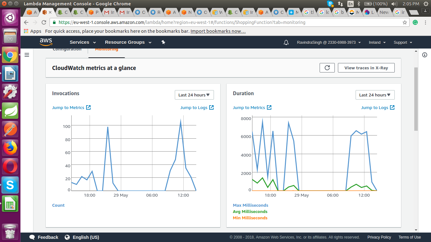Open Spring Tool Suite leaf icon
431x242 pixels.
pyautogui.click(x=10, y=111)
